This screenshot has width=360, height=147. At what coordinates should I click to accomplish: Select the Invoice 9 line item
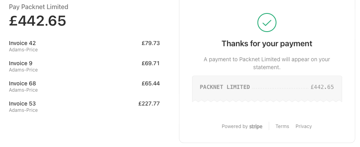84,66
